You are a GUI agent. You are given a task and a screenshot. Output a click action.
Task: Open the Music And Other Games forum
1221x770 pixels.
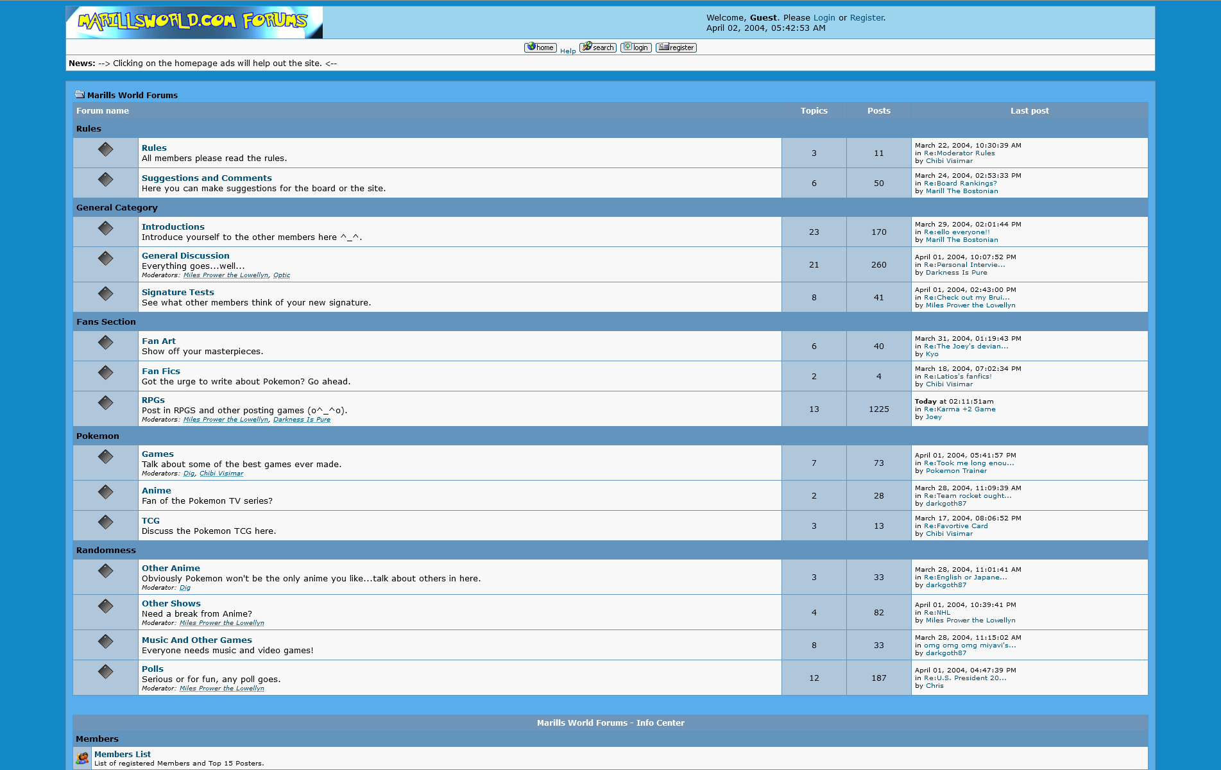click(x=197, y=640)
